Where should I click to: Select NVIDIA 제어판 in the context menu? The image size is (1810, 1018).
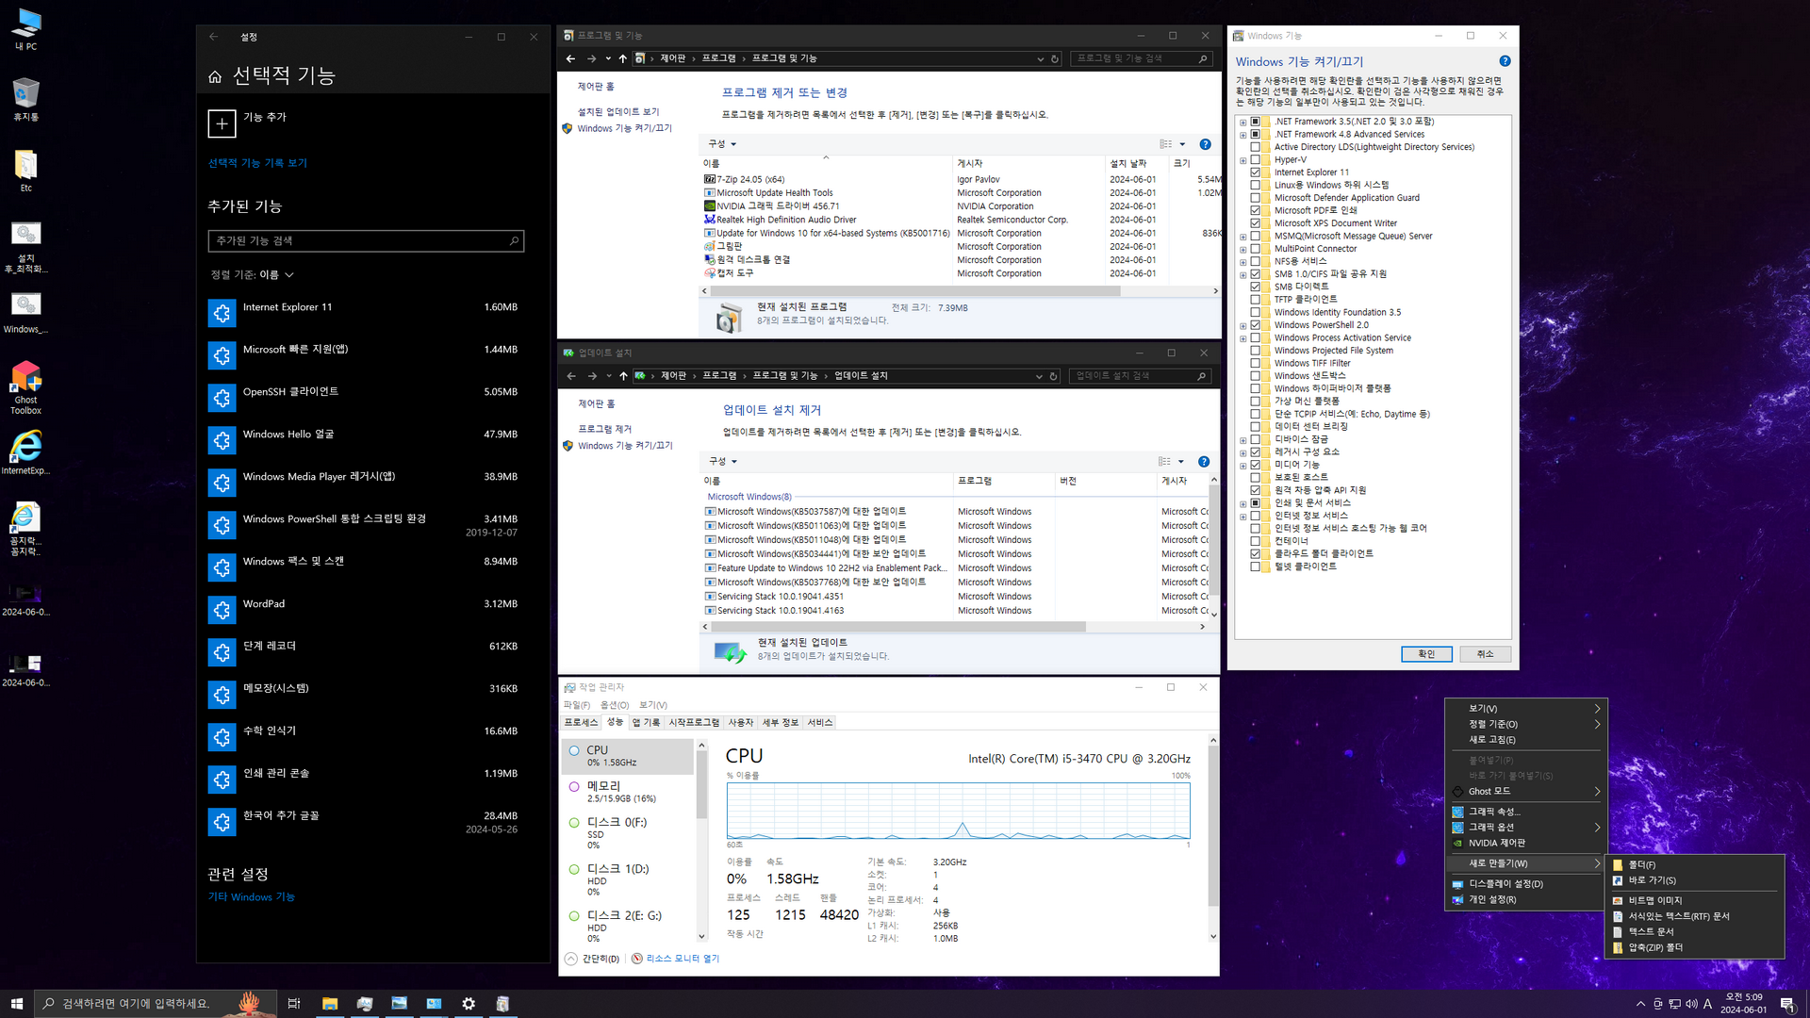(1496, 843)
